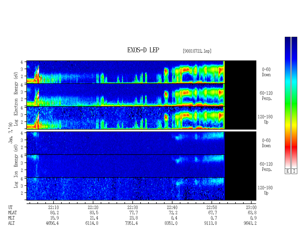The width and height of the screenshot is (298, 230).
Task: Click the MLAT value 83.5
Action: pos(94,213)
